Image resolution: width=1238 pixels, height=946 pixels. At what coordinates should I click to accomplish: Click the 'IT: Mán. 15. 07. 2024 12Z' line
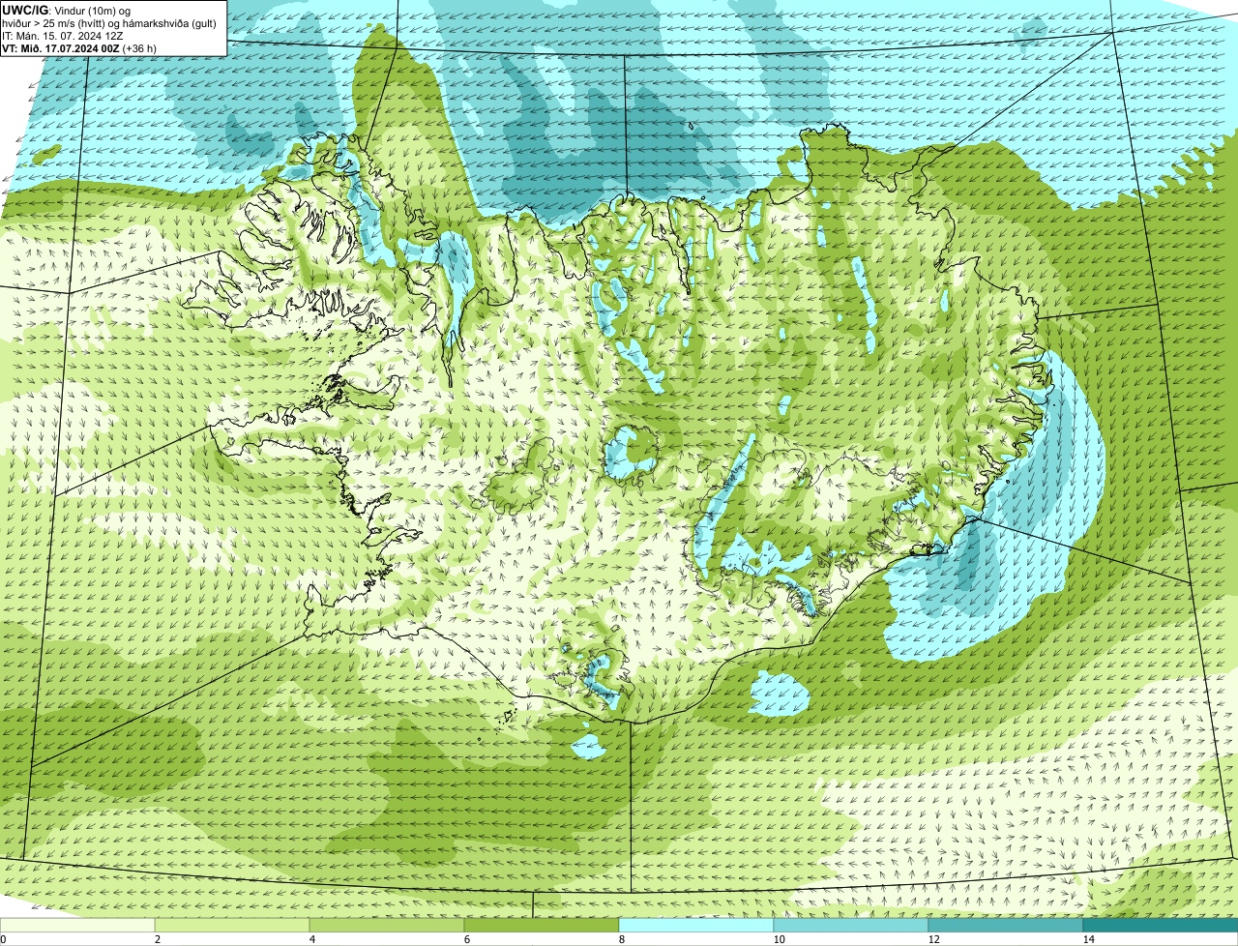tap(63, 36)
